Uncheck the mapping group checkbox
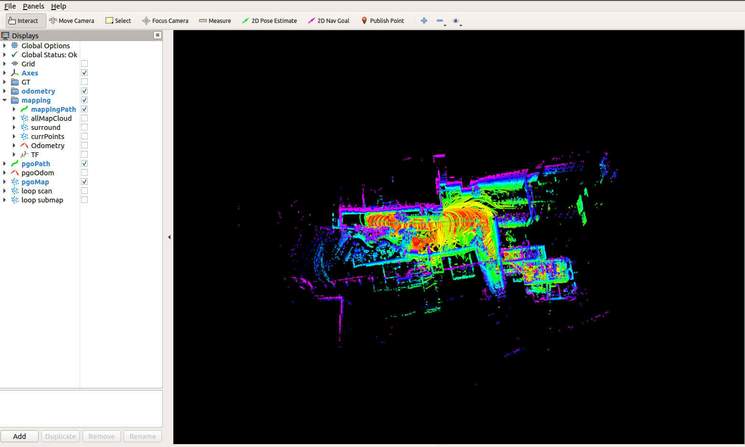Viewport: 745px width, 447px height. tap(85, 100)
